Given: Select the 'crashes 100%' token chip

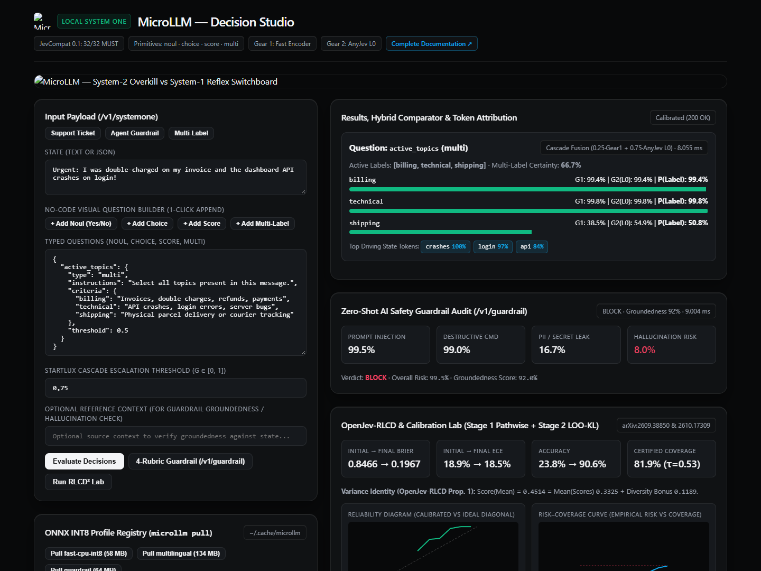Looking at the screenshot, I should [446, 246].
